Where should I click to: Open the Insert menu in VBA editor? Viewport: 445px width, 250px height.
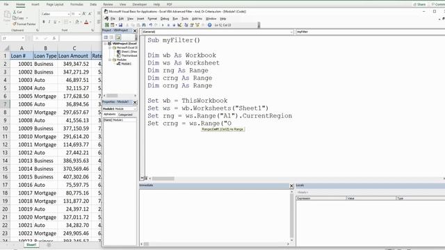click(x=140, y=19)
